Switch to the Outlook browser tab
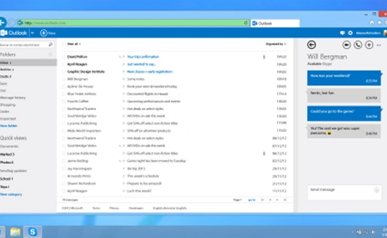Image resolution: width=387 pixels, height=238 pixels. (x=275, y=23)
